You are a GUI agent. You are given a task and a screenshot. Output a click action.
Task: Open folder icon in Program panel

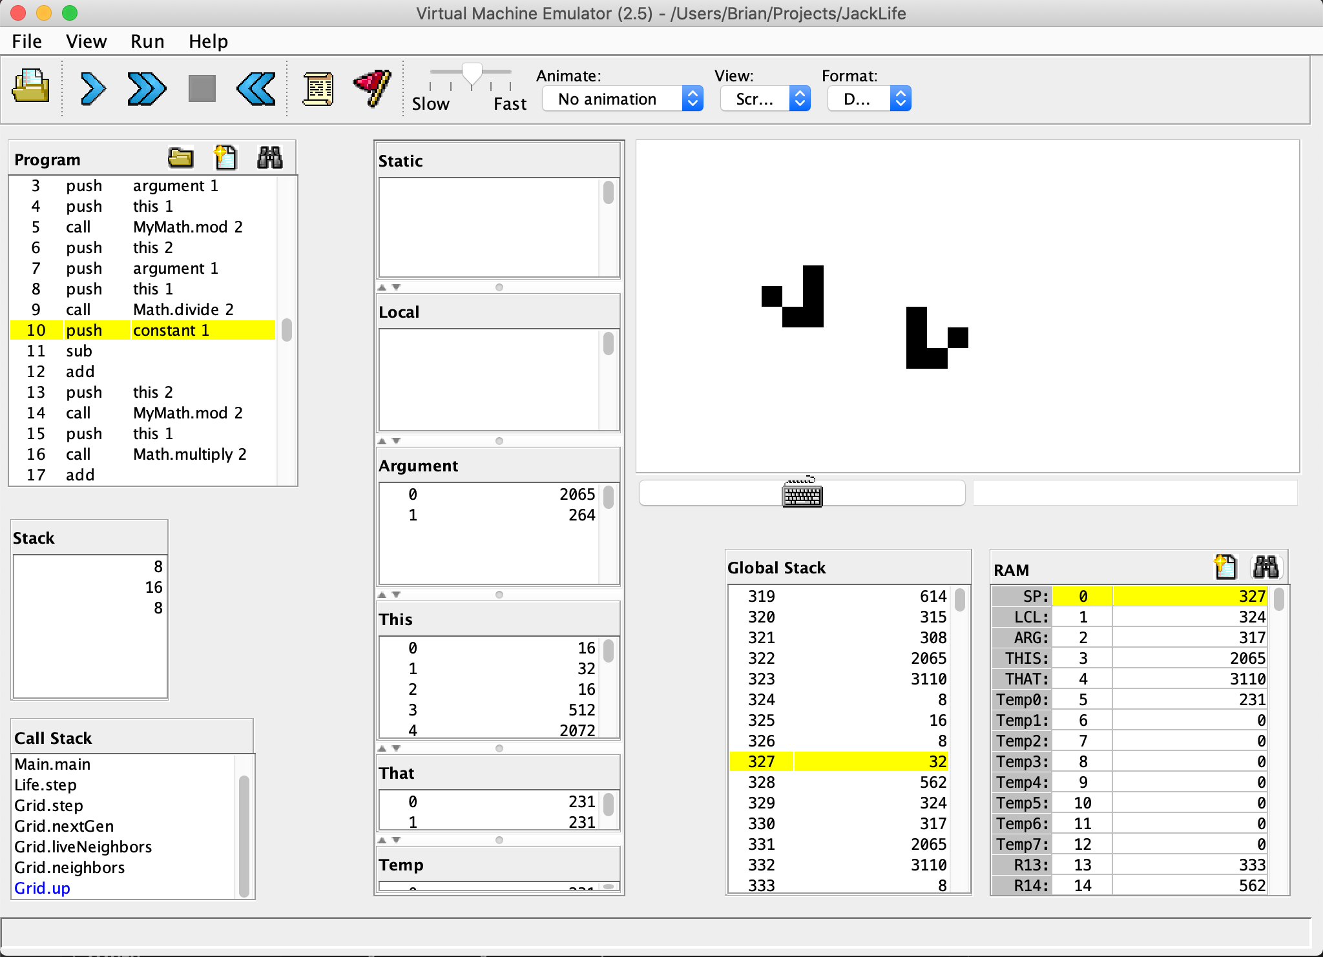point(180,158)
